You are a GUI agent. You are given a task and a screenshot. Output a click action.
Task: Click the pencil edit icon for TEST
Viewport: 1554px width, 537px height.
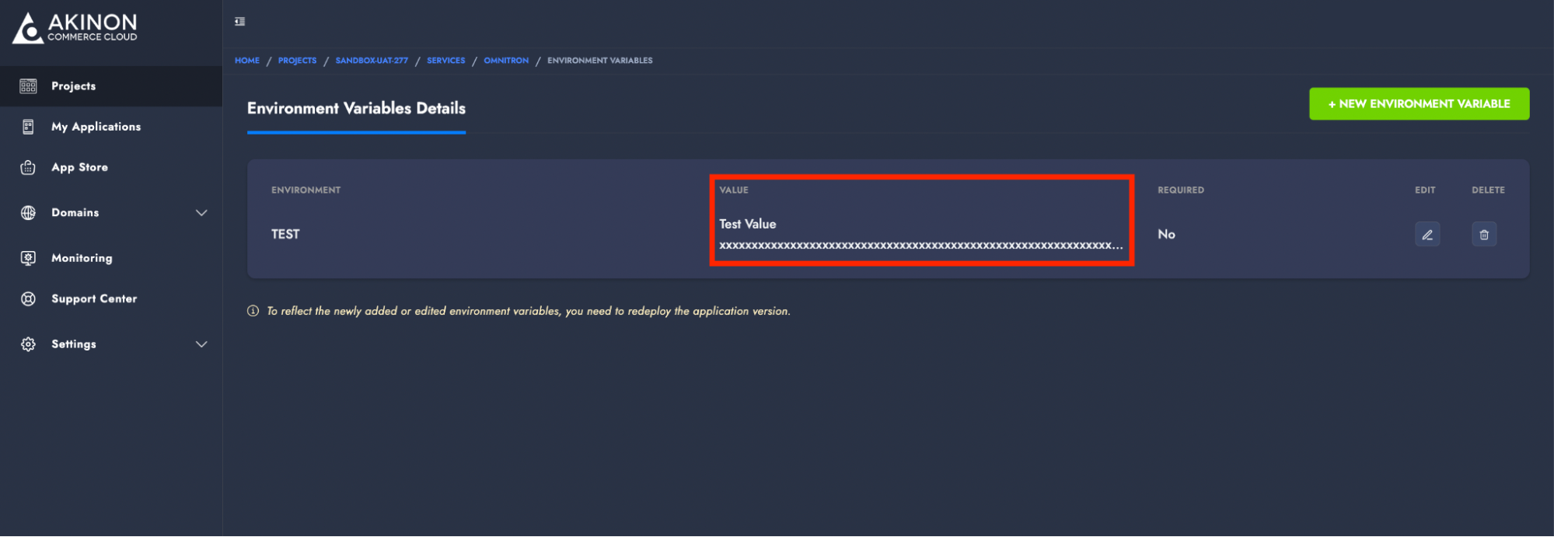(1427, 234)
